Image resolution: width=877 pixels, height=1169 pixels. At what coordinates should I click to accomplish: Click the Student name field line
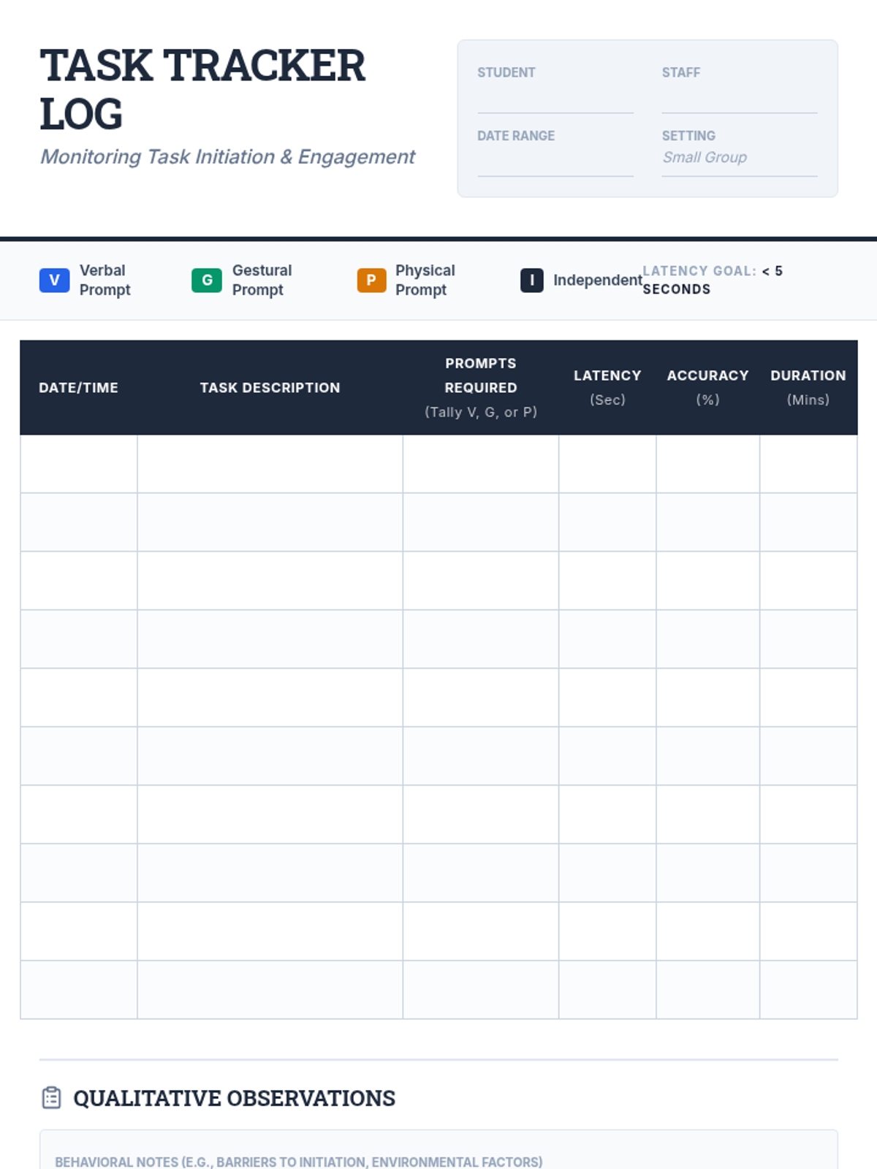click(555, 101)
